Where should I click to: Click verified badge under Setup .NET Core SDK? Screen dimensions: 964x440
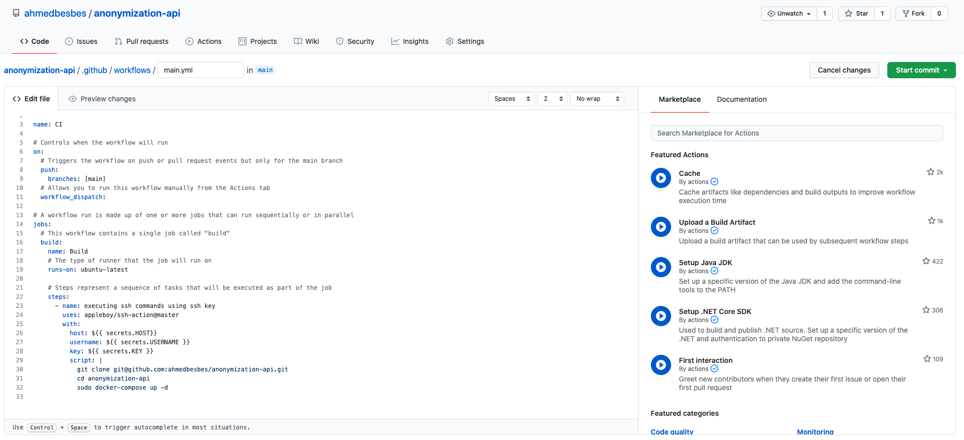coord(714,320)
